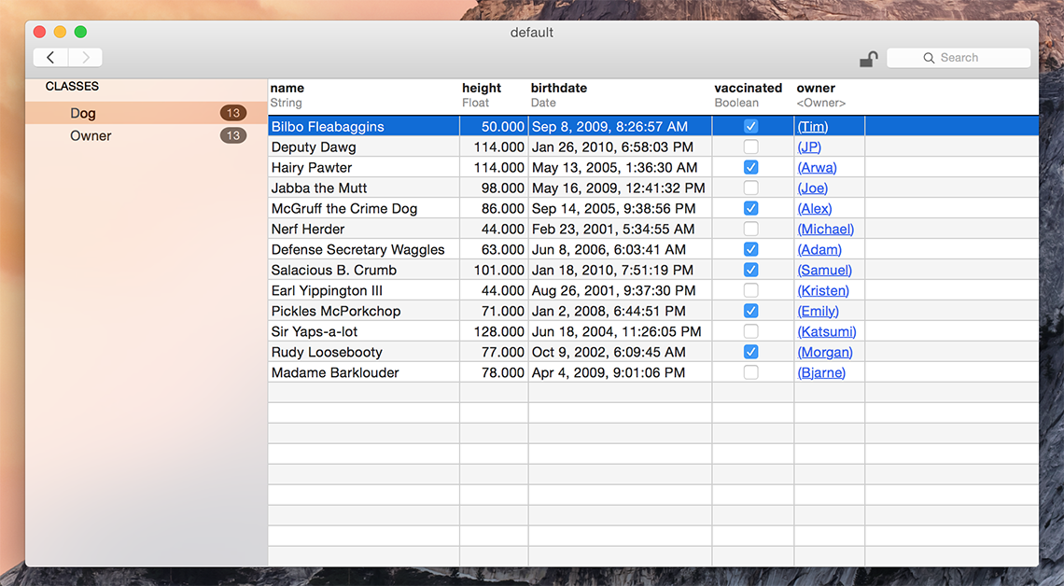Uncheck vaccinated for Hairy Pawter
1064x586 pixels.
pos(751,167)
